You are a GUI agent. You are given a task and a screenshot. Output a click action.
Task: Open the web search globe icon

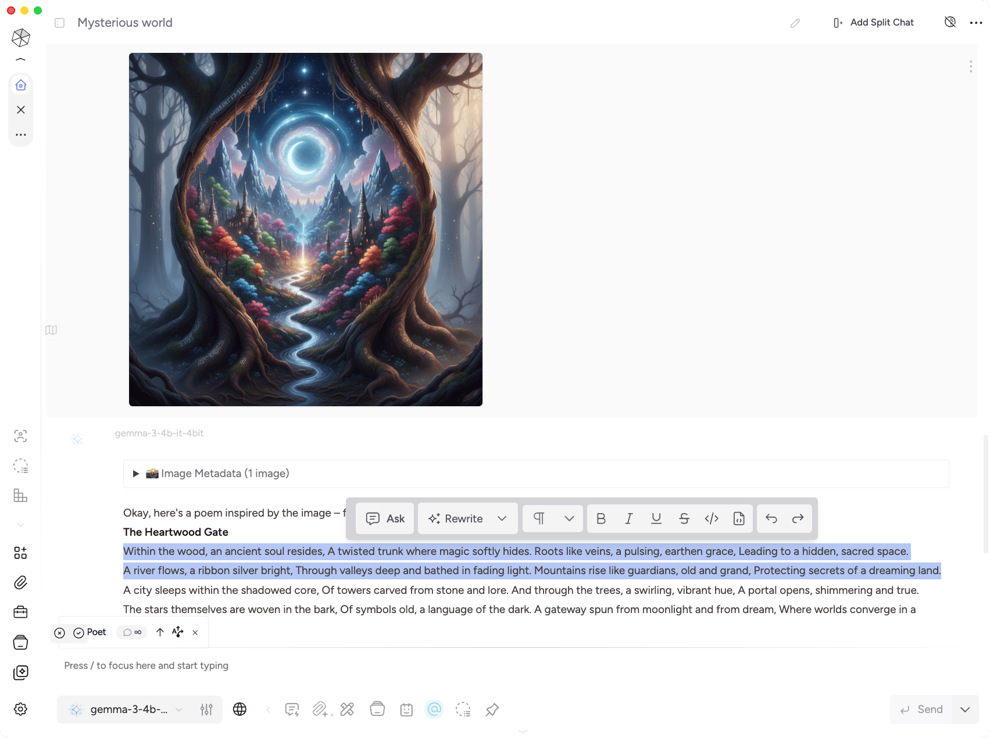click(240, 709)
